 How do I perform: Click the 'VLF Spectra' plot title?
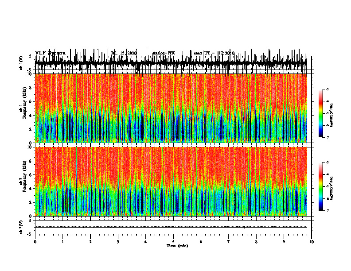[x=50, y=53]
